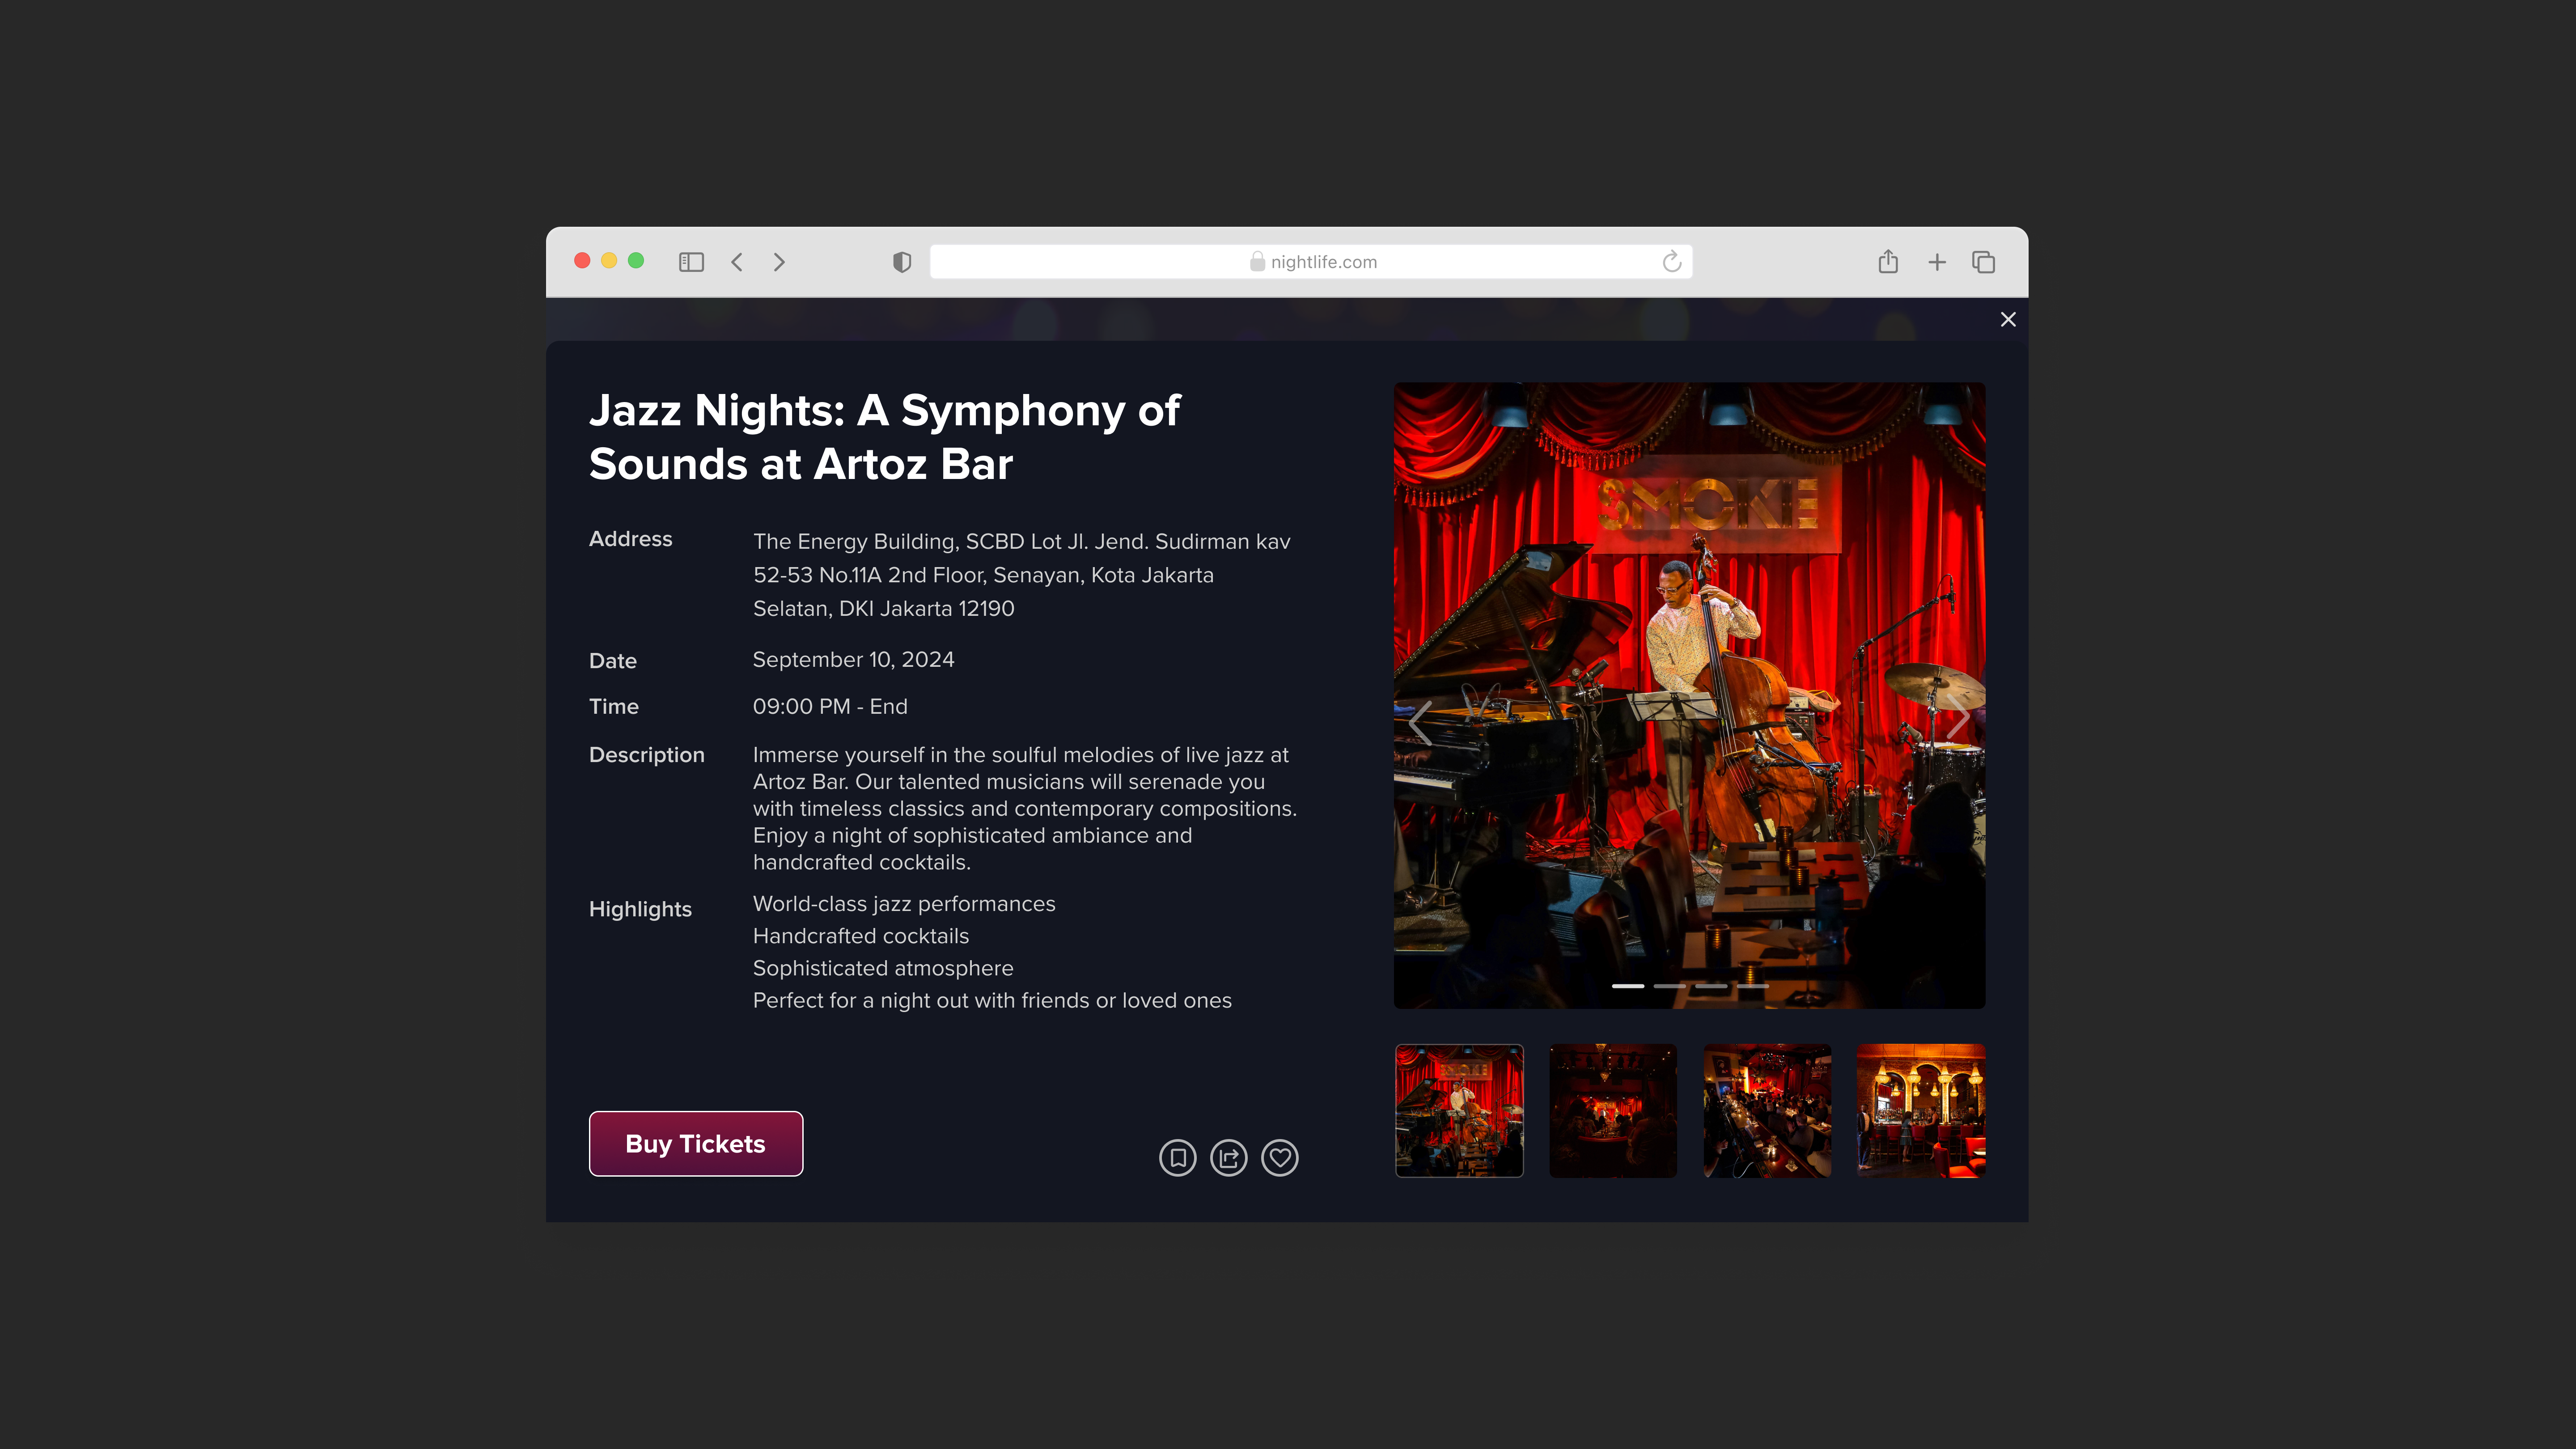
Task: Go forward in browser history
Action: pos(779,262)
